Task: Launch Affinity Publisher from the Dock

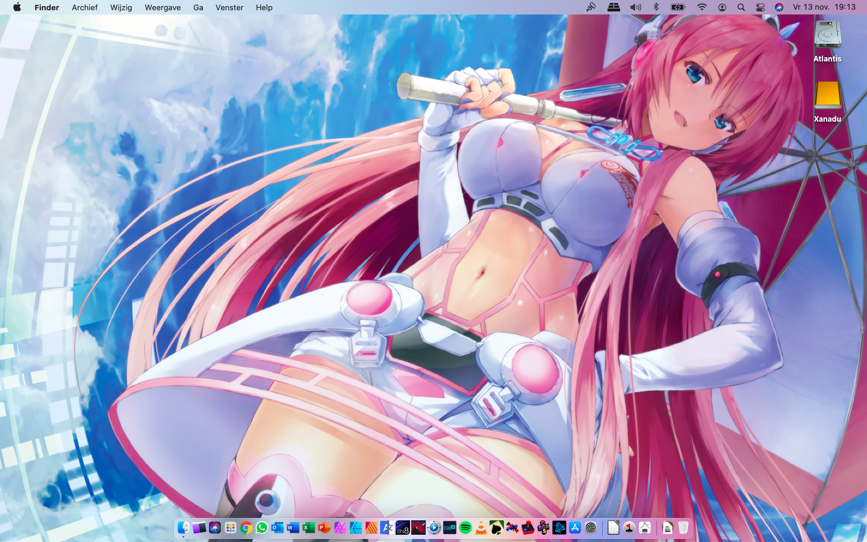Action: tap(371, 528)
